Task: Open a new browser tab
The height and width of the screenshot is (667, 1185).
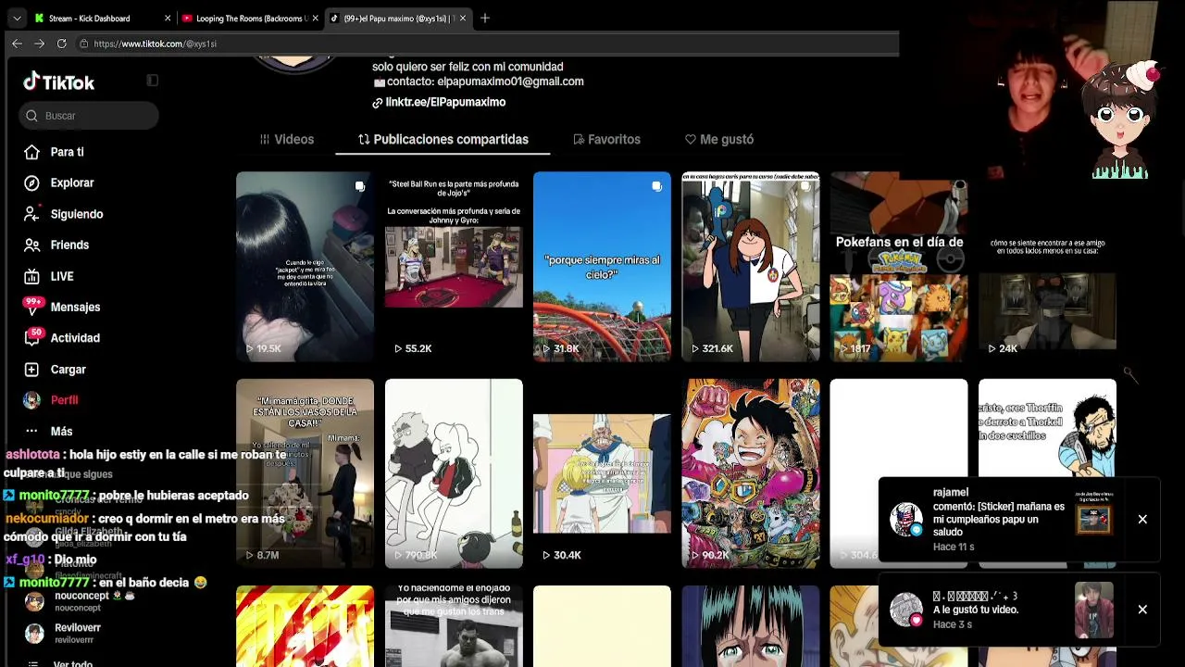Action: click(485, 18)
